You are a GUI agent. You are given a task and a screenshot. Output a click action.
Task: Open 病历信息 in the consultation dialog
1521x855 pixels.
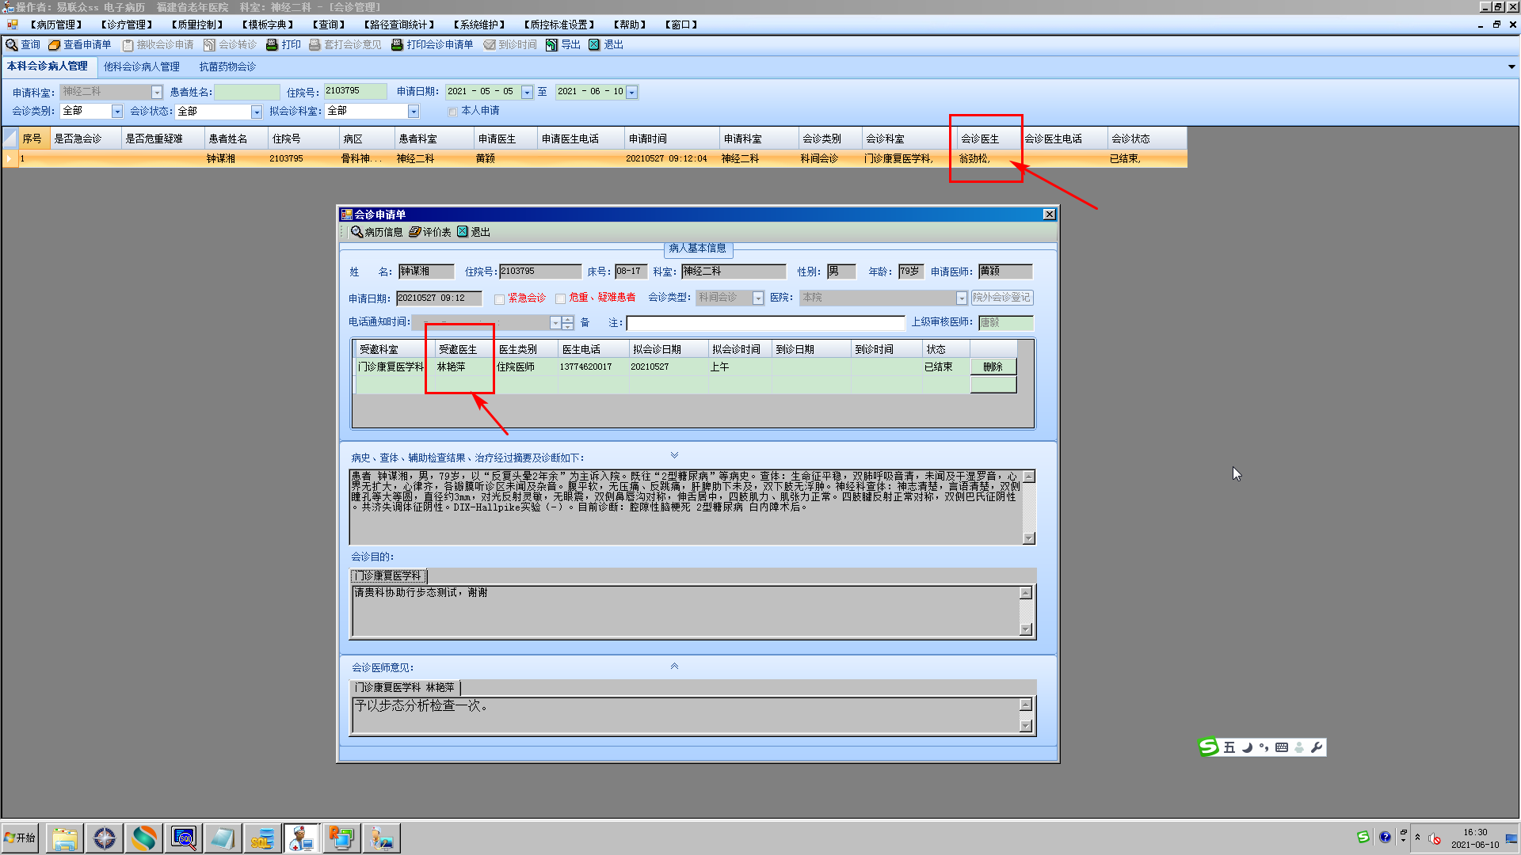pyautogui.click(x=377, y=232)
